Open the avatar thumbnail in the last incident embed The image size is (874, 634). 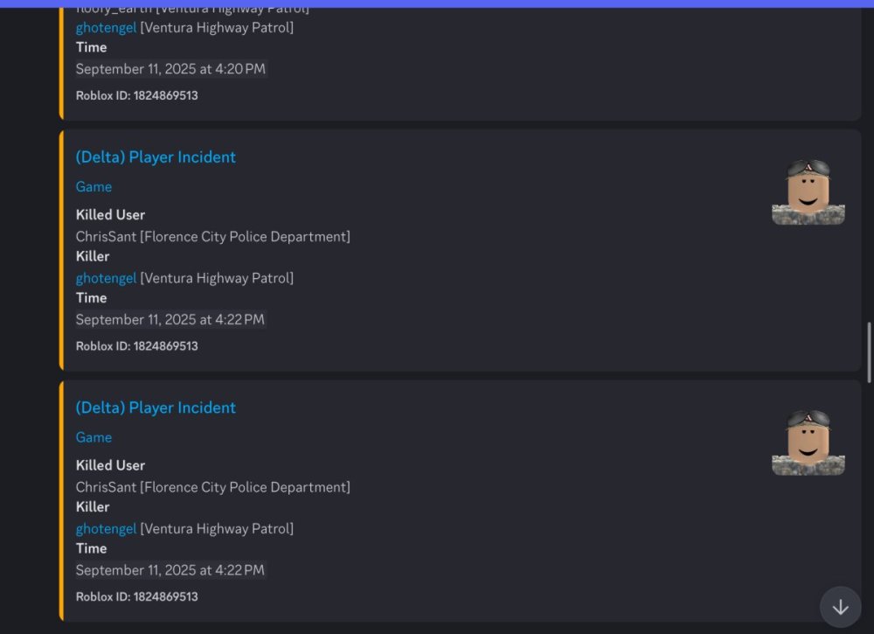[808, 442]
